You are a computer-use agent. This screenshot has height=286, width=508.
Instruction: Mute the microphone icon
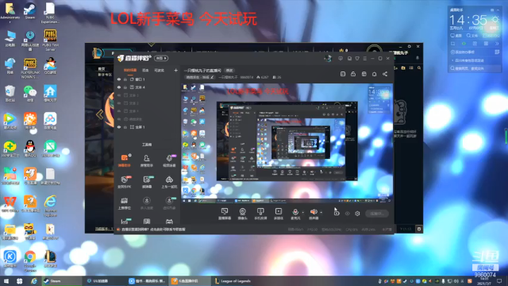295,213
